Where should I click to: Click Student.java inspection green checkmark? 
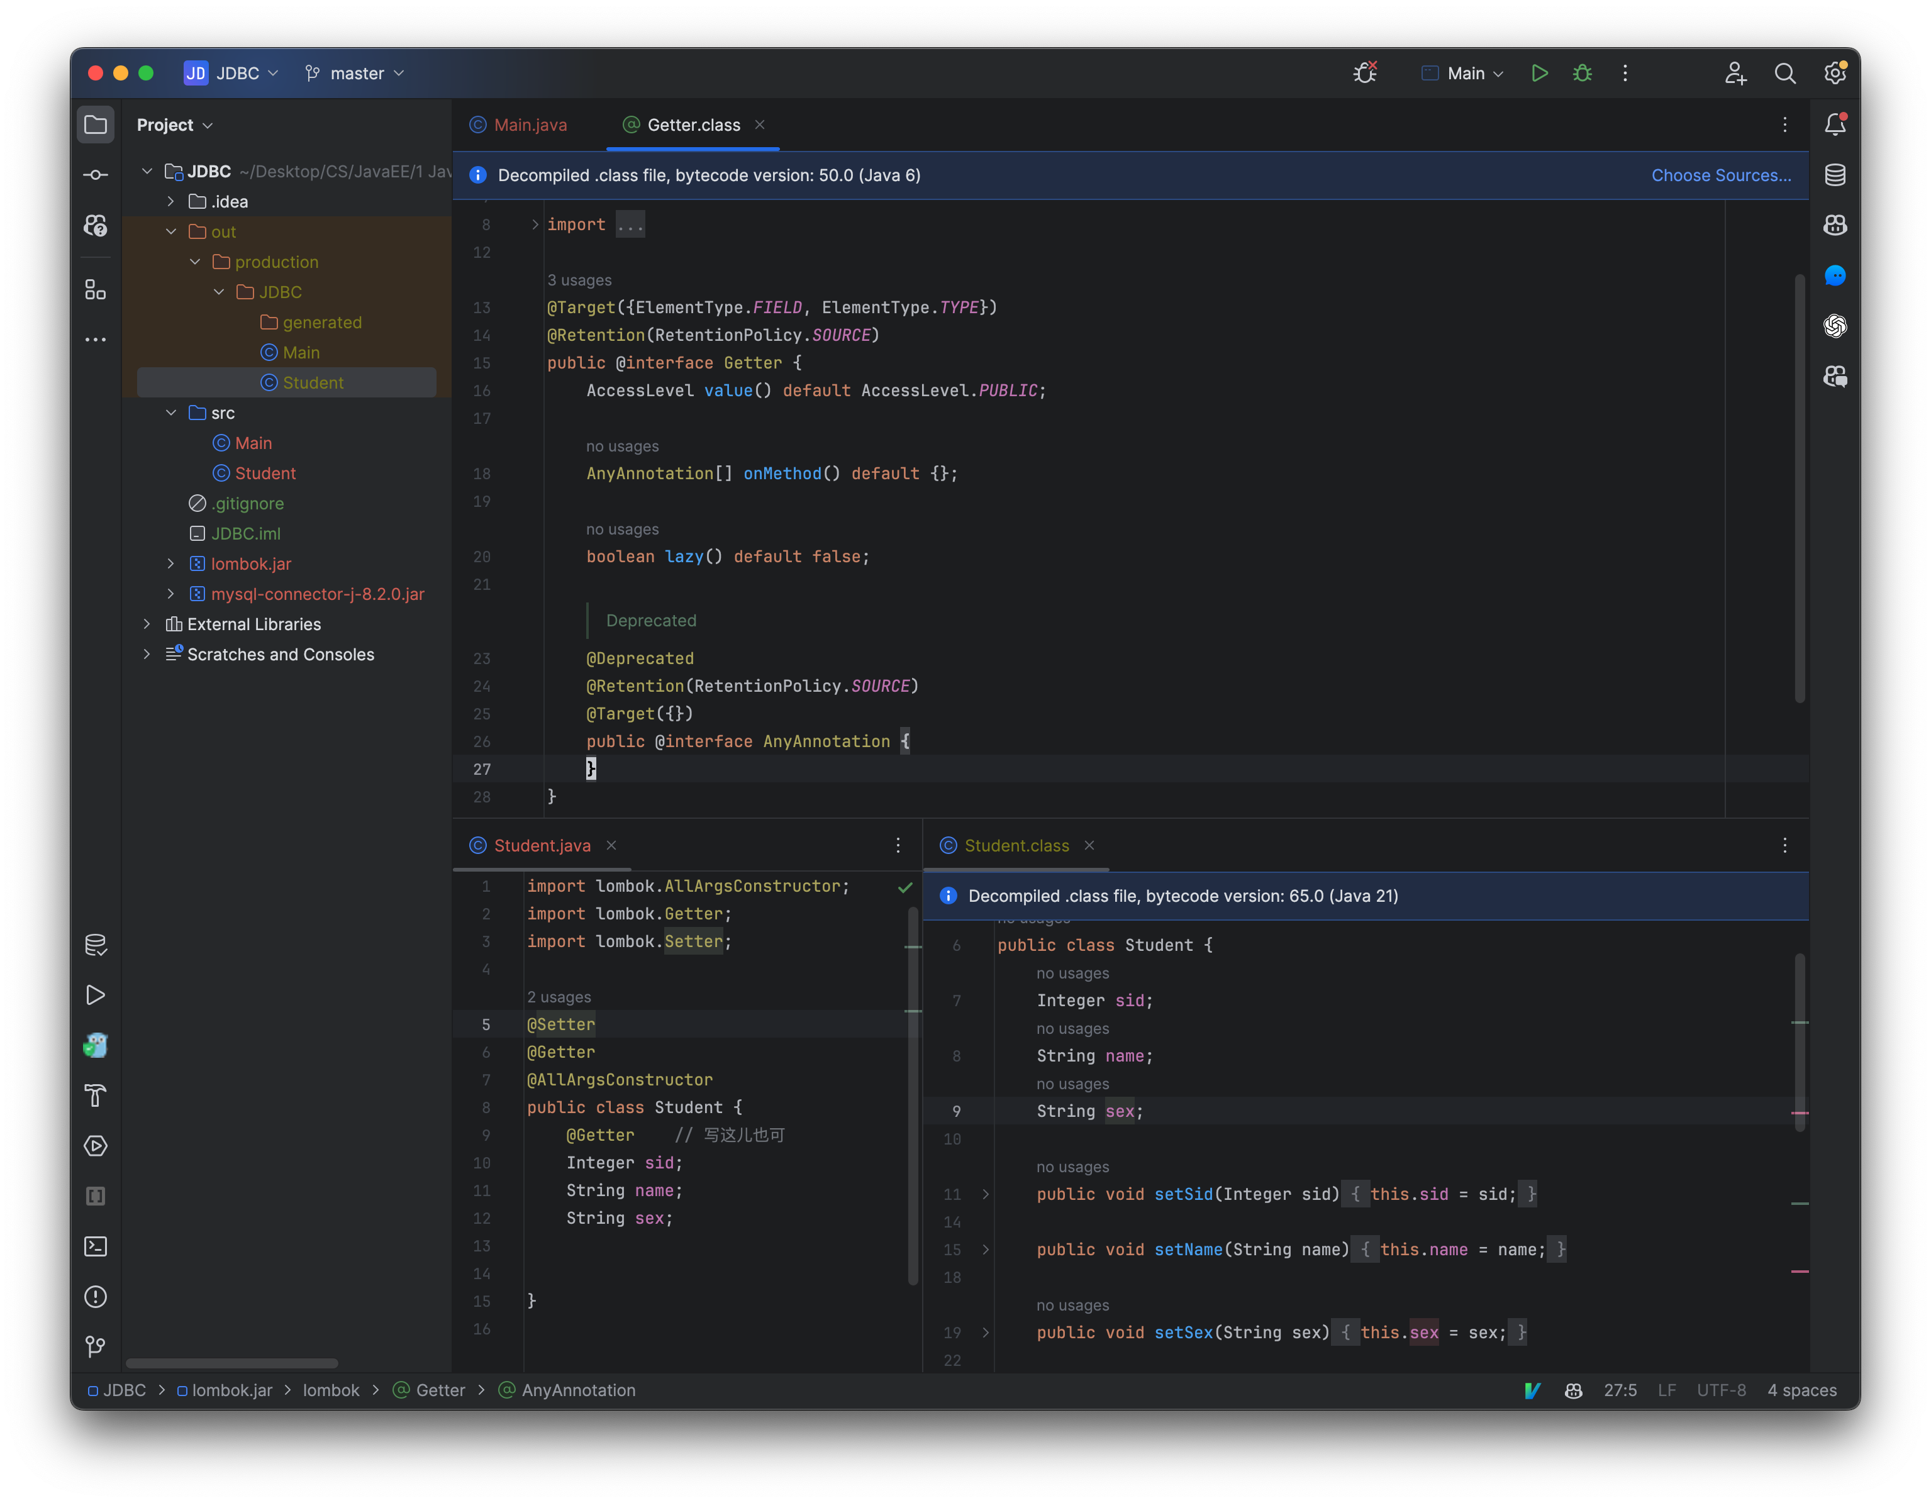pyautogui.click(x=904, y=888)
